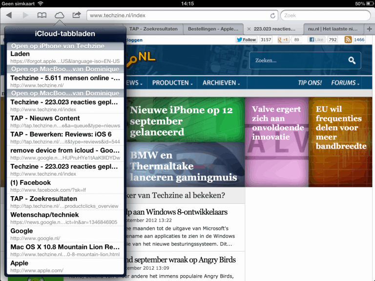
Task: Open the share arrow icon
Action: point(77,15)
